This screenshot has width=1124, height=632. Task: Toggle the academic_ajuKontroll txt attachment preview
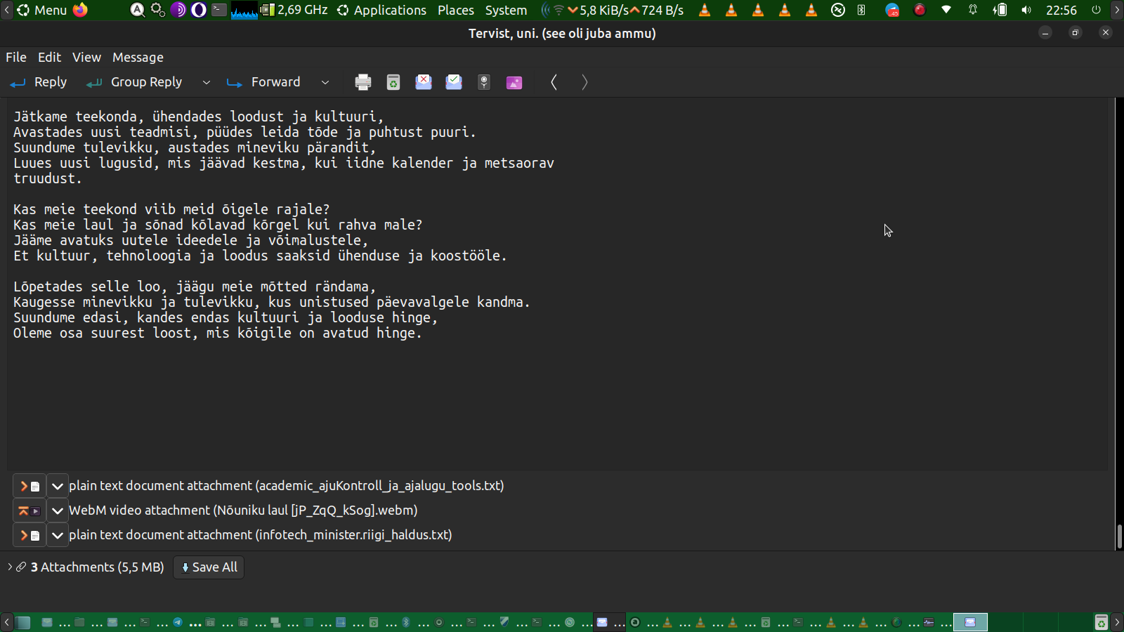(x=29, y=486)
